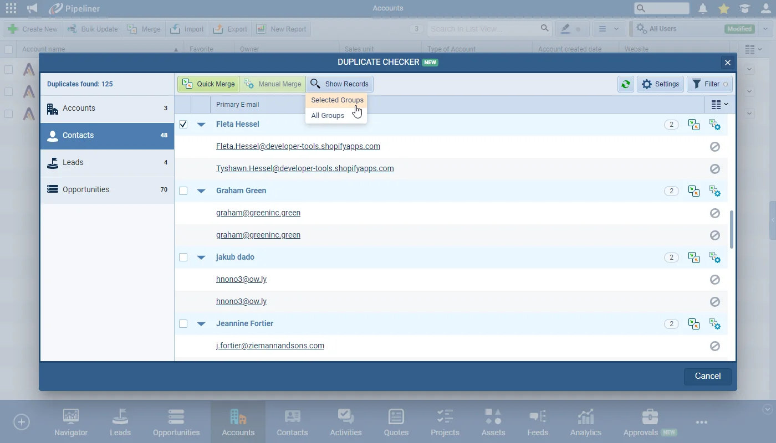Exclude first graham@greeninc.green record
The width and height of the screenshot is (776, 443).
(x=715, y=213)
